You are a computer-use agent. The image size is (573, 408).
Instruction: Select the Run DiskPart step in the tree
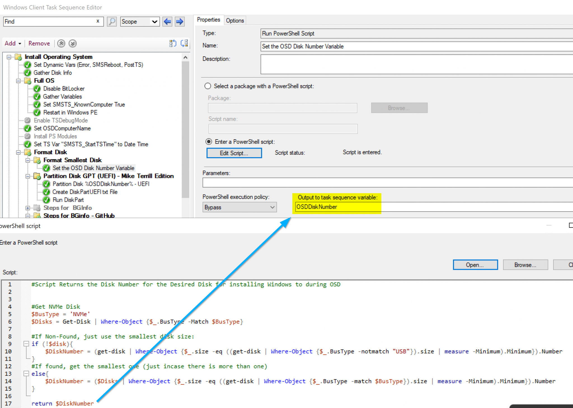click(x=68, y=200)
